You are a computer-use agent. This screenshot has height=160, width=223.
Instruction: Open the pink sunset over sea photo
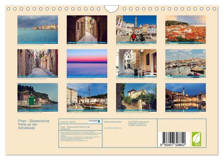click(x=87, y=63)
